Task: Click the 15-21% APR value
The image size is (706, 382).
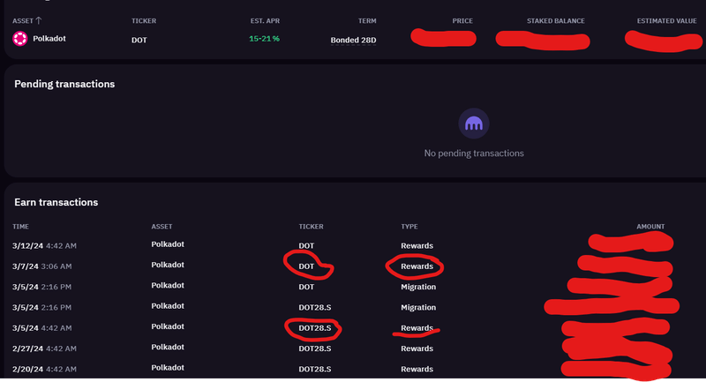Action: [264, 40]
